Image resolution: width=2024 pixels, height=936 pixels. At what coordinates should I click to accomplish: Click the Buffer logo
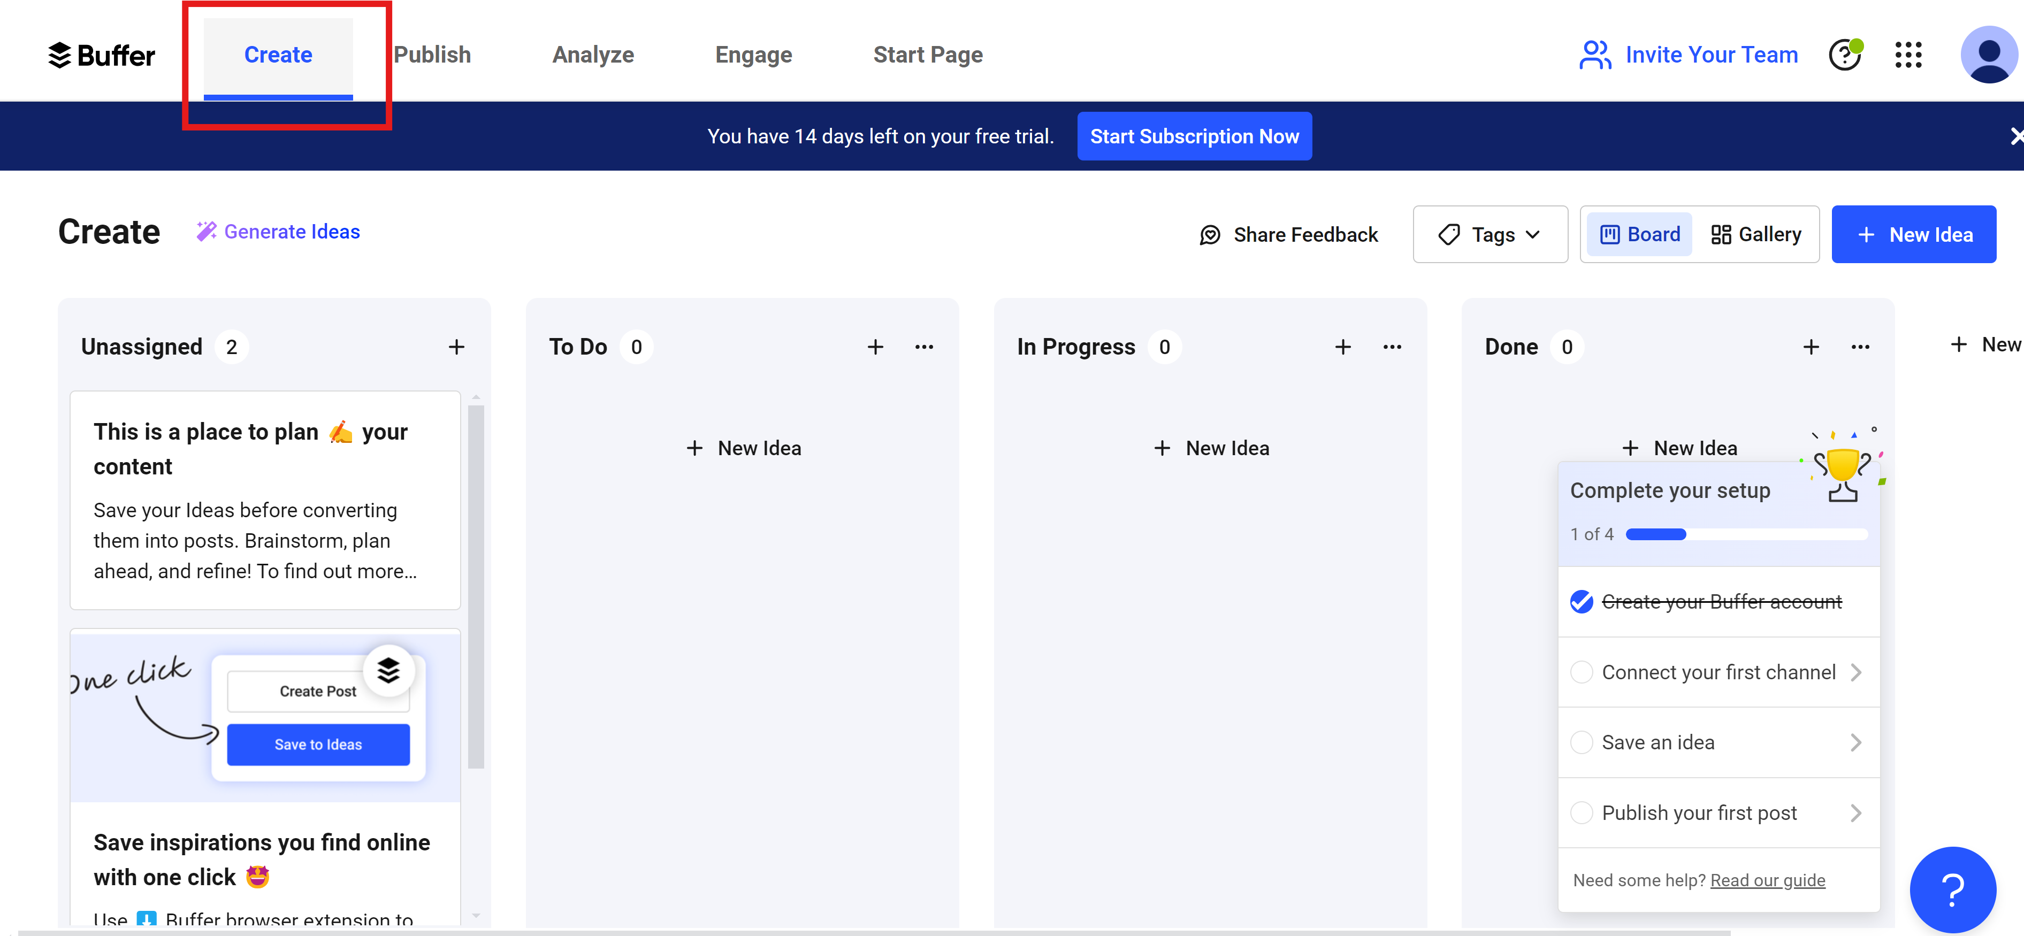[101, 55]
